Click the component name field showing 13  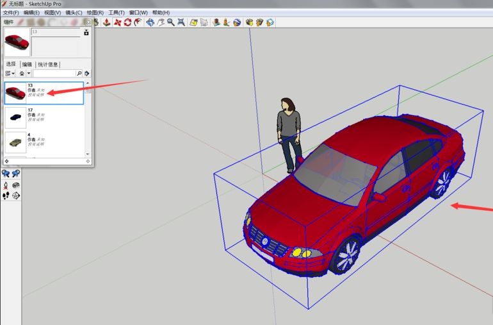click(x=56, y=32)
